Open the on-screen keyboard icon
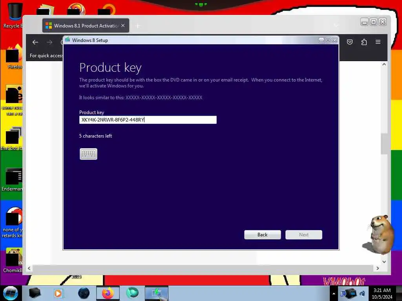This screenshot has height=301, width=402. pyautogui.click(x=88, y=154)
